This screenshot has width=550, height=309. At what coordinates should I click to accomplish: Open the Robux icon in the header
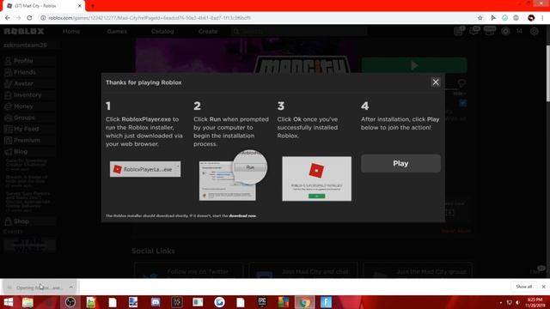point(505,31)
